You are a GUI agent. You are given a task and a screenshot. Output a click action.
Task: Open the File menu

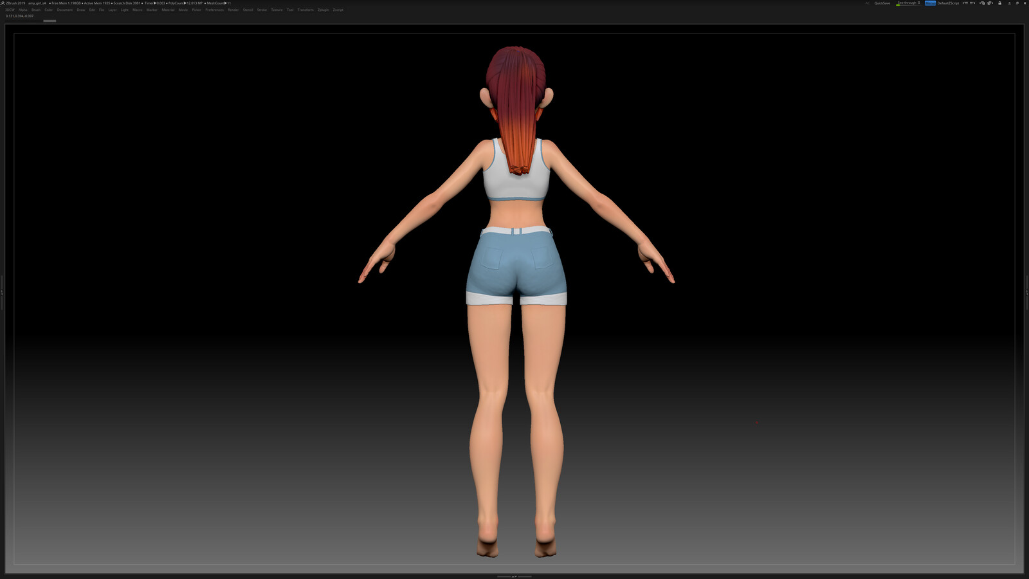click(x=102, y=10)
